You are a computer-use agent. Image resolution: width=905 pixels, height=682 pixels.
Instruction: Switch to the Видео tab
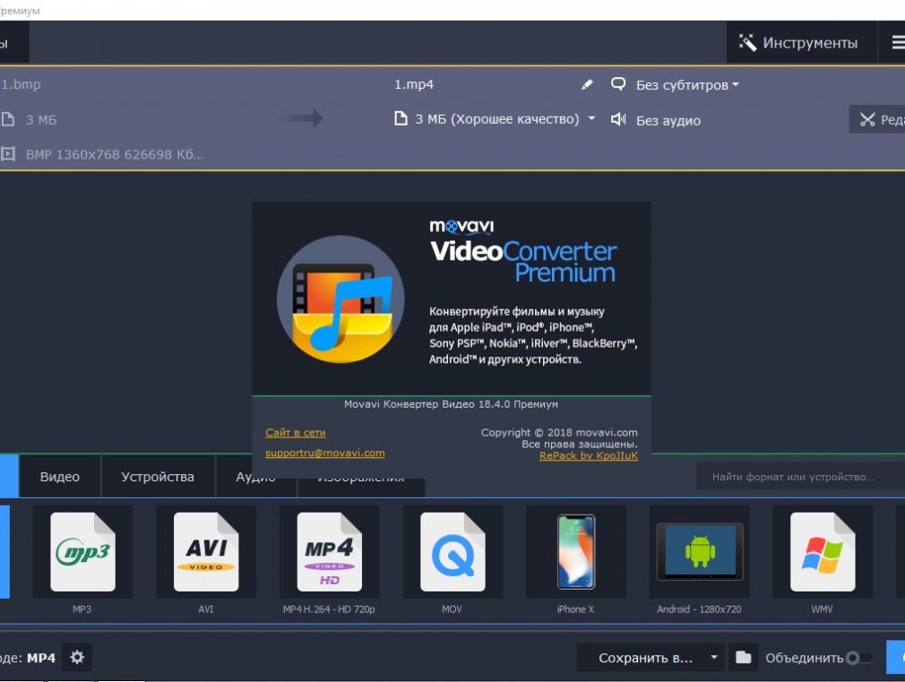click(x=60, y=477)
